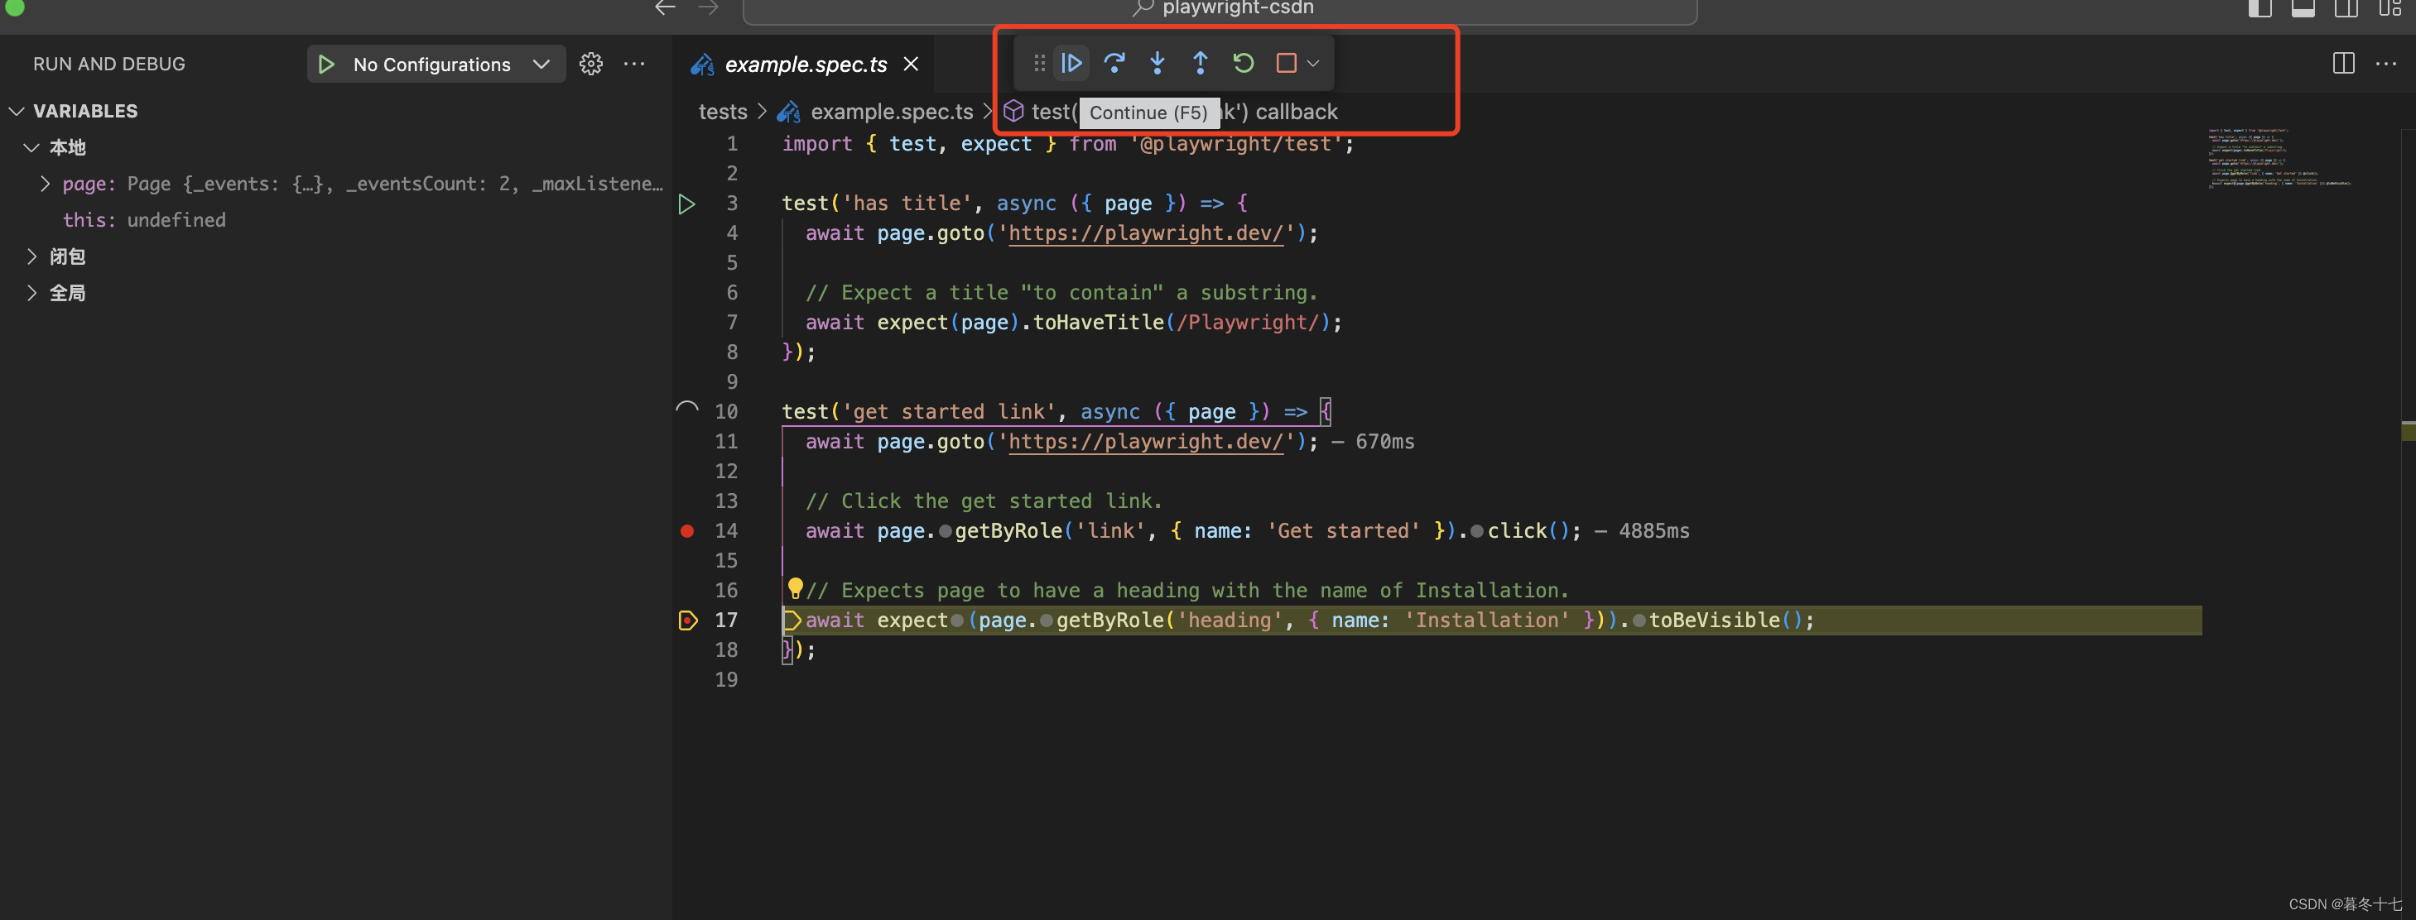Click the 'Installation' string on line 17
Image resolution: width=2416 pixels, height=920 pixels.
[1486, 621]
